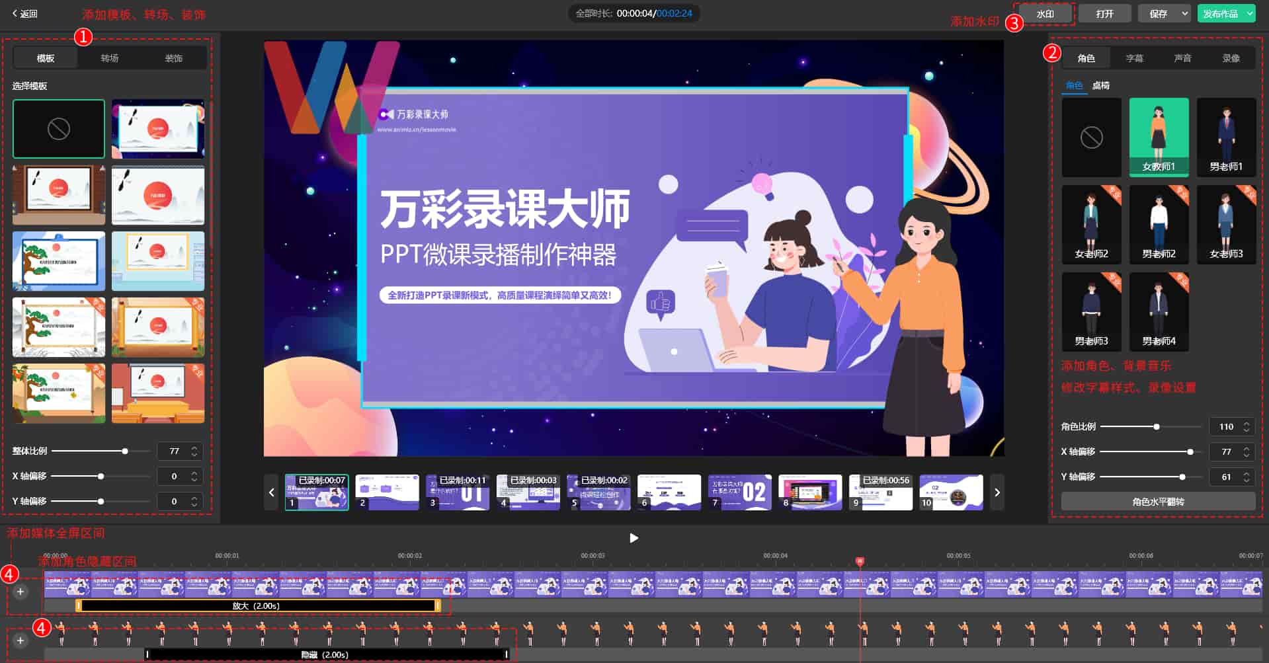Click the 返回 back arrow
Image resolution: width=1269 pixels, height=663 pixels.
coord(25,13)
